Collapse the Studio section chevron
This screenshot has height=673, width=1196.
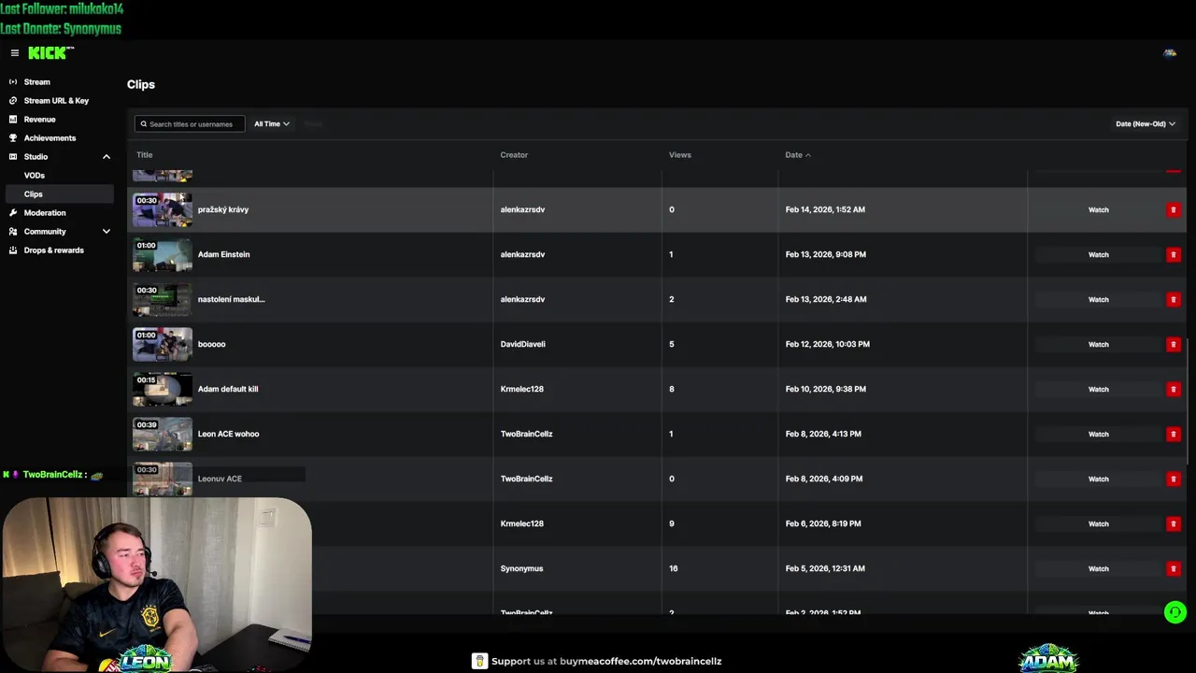[106, 157]
